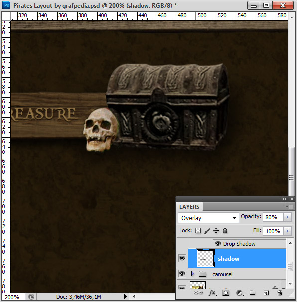Image resolution: width=297 pixels, height=302 pixels.
Task: Click the 200% zoom field in status bar
Action: tap(13, 297)
